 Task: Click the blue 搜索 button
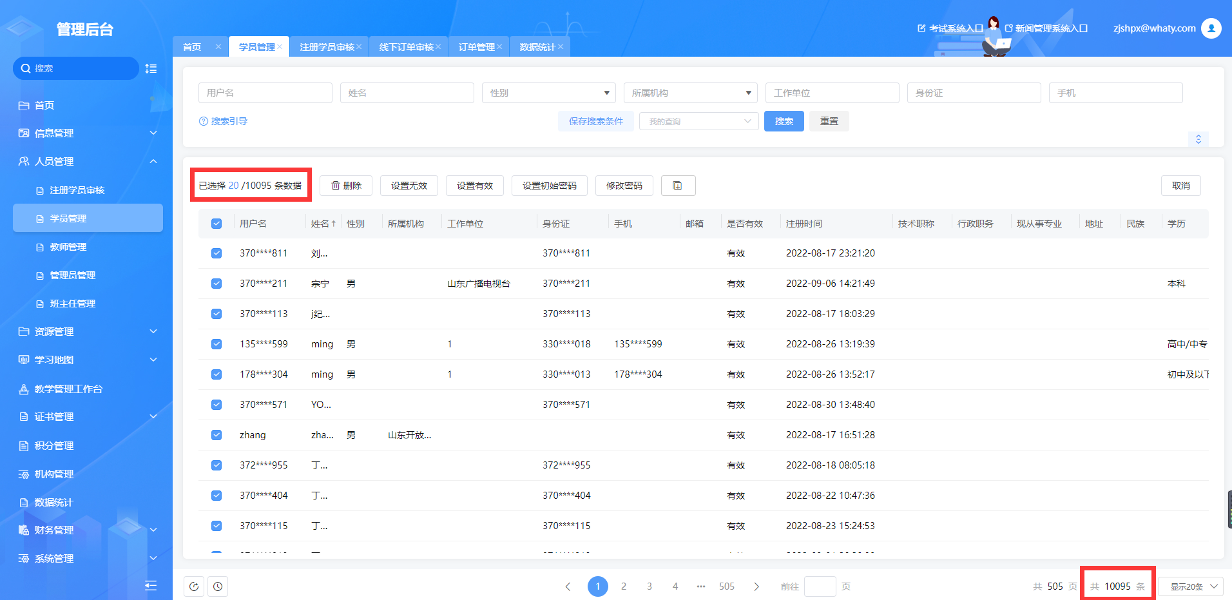tap(784, 121)
